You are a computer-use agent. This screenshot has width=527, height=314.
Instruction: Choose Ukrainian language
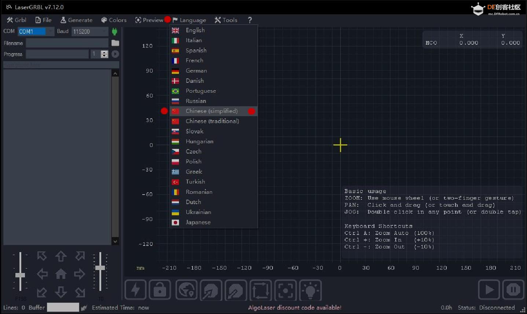coord(214,212)
